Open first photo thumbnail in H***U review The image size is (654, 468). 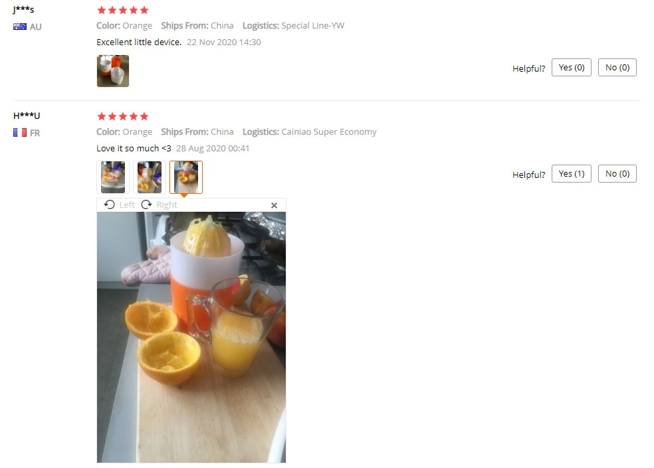tap(113, 177)
